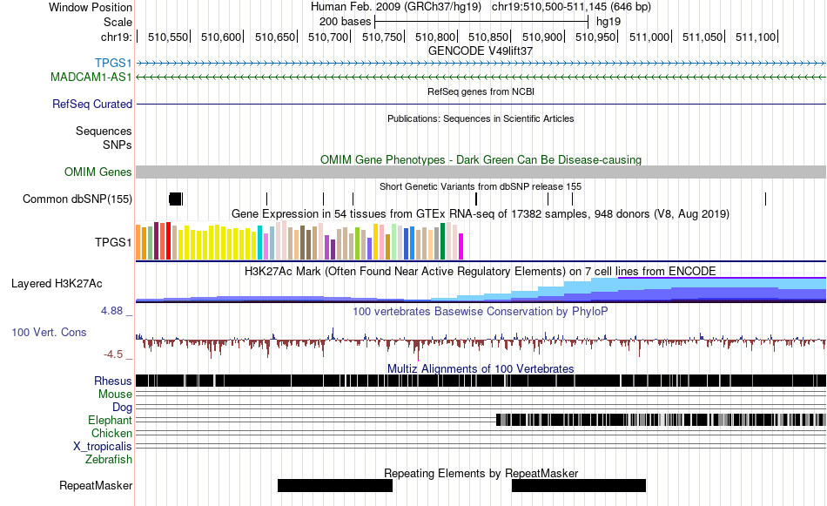The height and width of the screenshot is (506, 827).
Task: Click the Layered H3K27Ac track label
Action: click(57, 283)
